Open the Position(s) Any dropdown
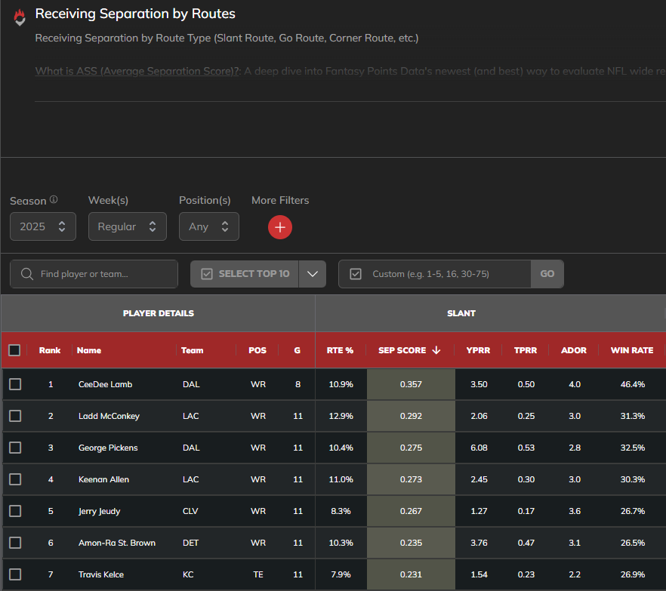The width and height of the screenshot is (666, 591). coord(209,226)
